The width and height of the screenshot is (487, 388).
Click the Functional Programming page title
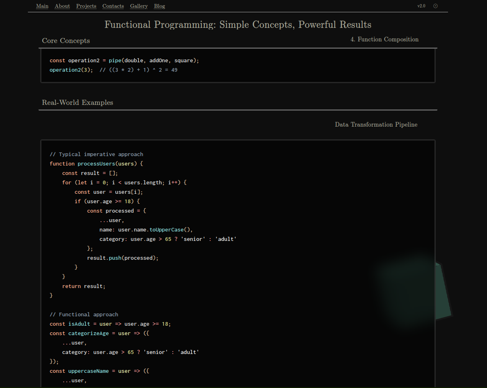(238, 25)
